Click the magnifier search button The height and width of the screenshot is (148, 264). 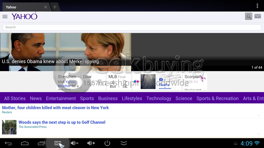click(248, 16)
